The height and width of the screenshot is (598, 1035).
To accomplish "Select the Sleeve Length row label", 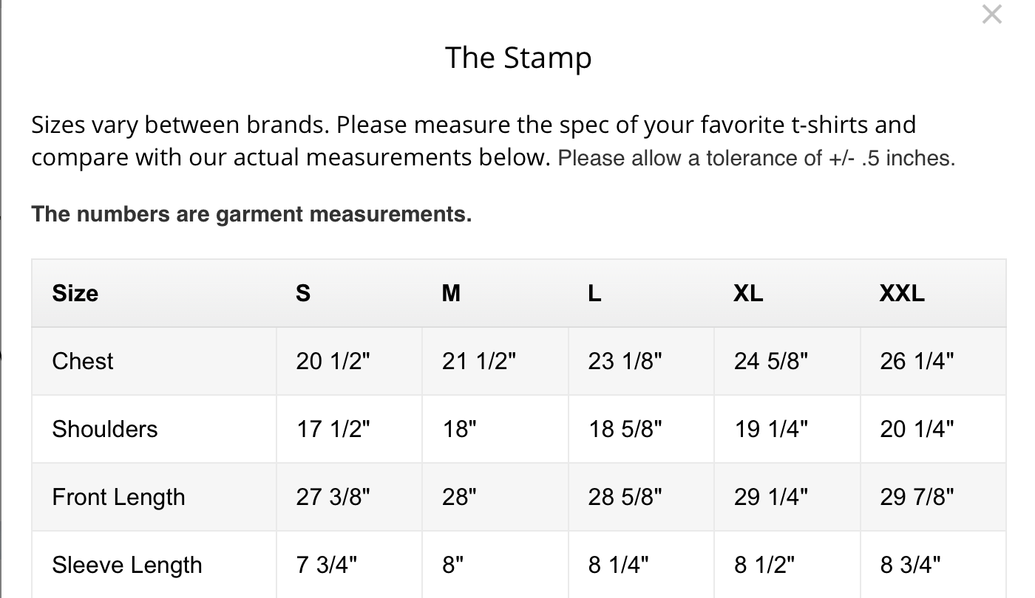I will [x=127, y=565].
